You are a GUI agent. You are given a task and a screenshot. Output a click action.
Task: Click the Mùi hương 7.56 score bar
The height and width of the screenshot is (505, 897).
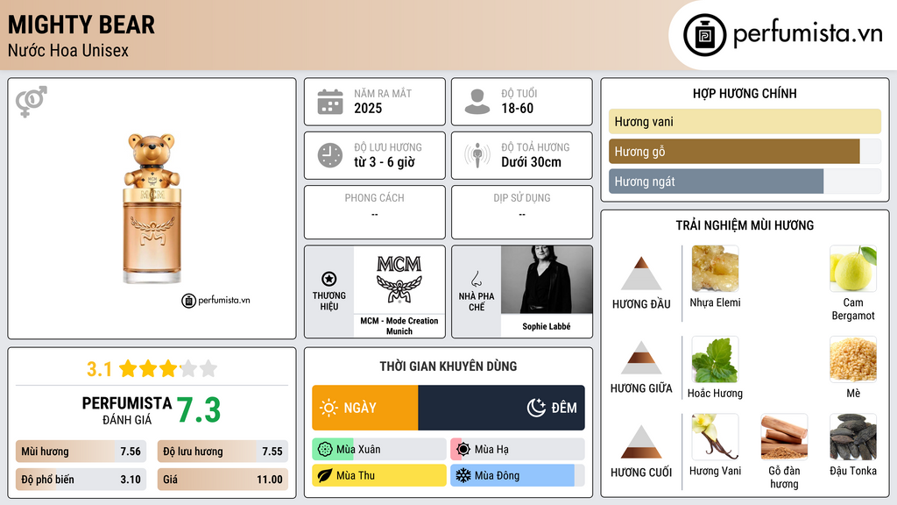pos(81,452)
